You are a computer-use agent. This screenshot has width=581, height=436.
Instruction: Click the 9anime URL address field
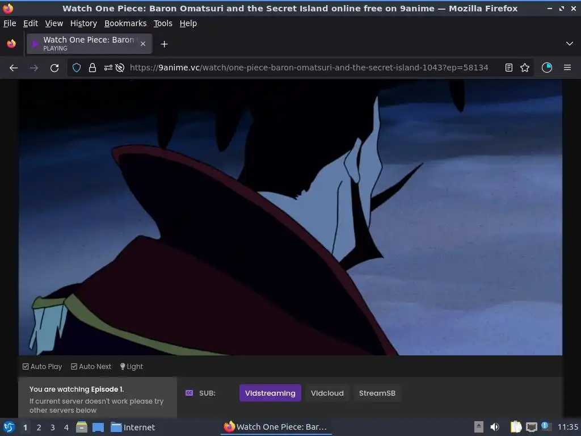click(x=309, y=68)
